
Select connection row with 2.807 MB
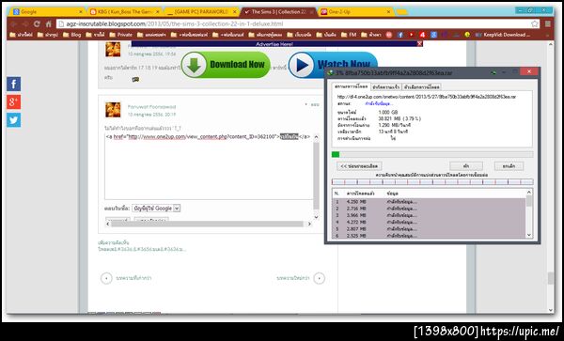point(430,229)
